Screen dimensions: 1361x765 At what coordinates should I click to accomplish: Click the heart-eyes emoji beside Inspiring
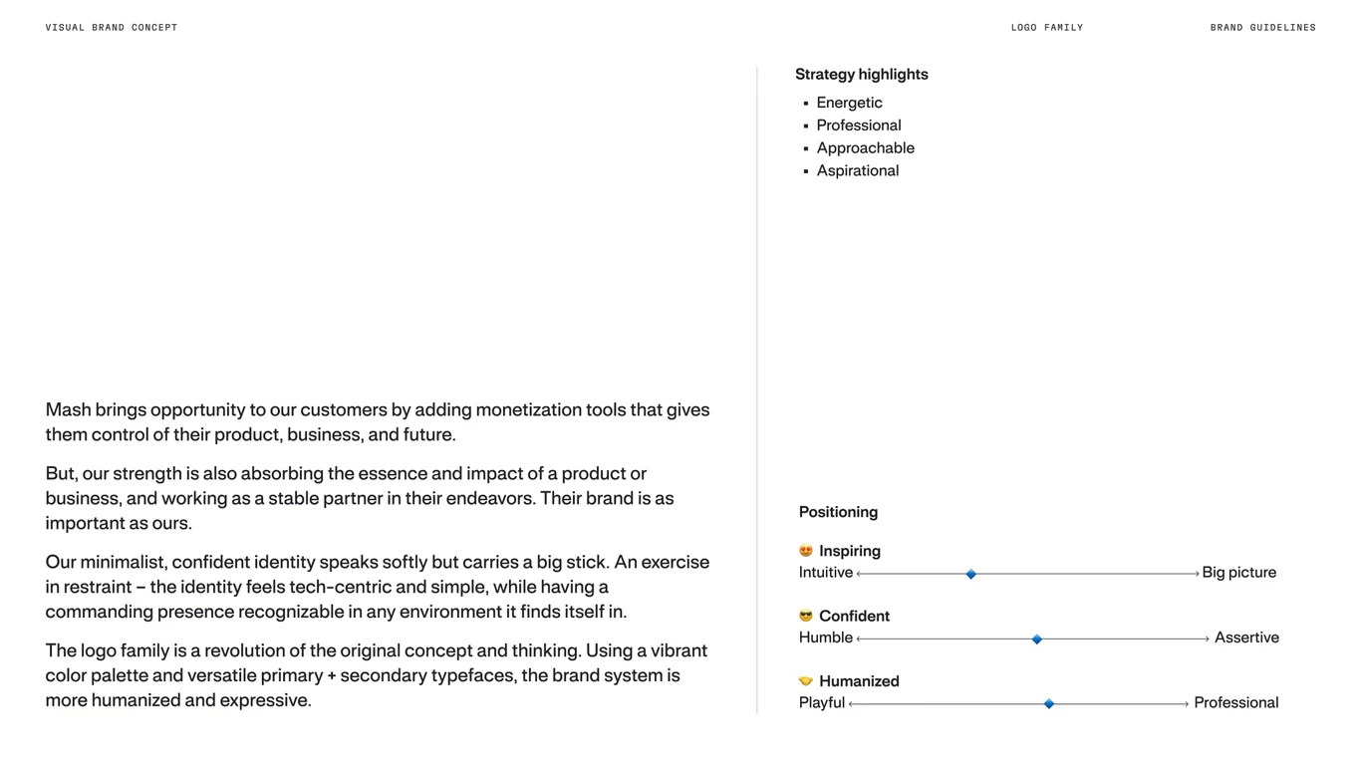pos(806,551)
